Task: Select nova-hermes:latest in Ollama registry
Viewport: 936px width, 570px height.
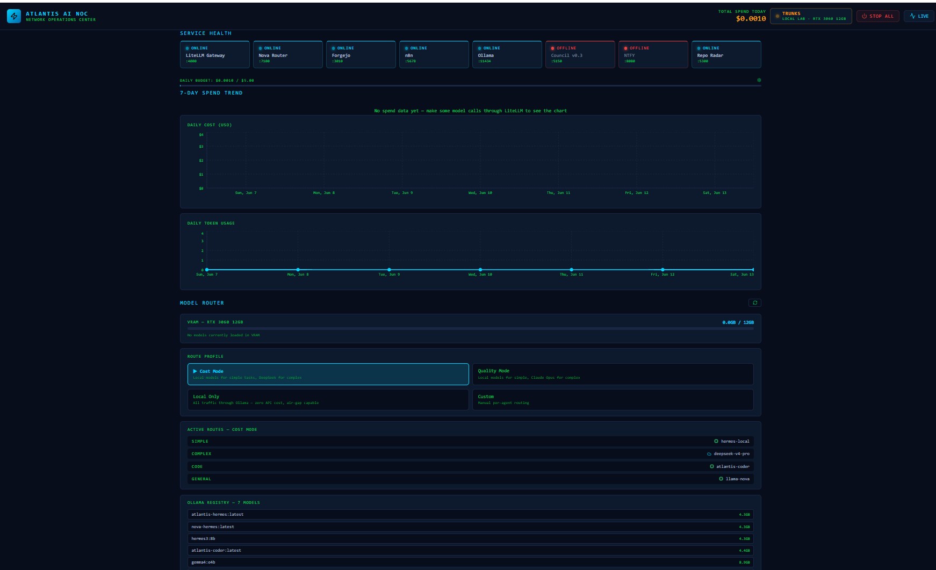Action: [471, 526]
